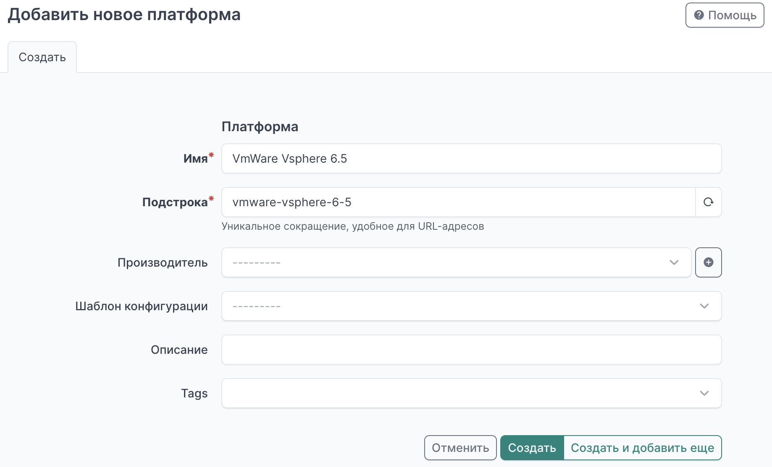Expand the Производитель dropdown arrow
Viewport: 772px width, 467px height.
(x=674, y=262)
